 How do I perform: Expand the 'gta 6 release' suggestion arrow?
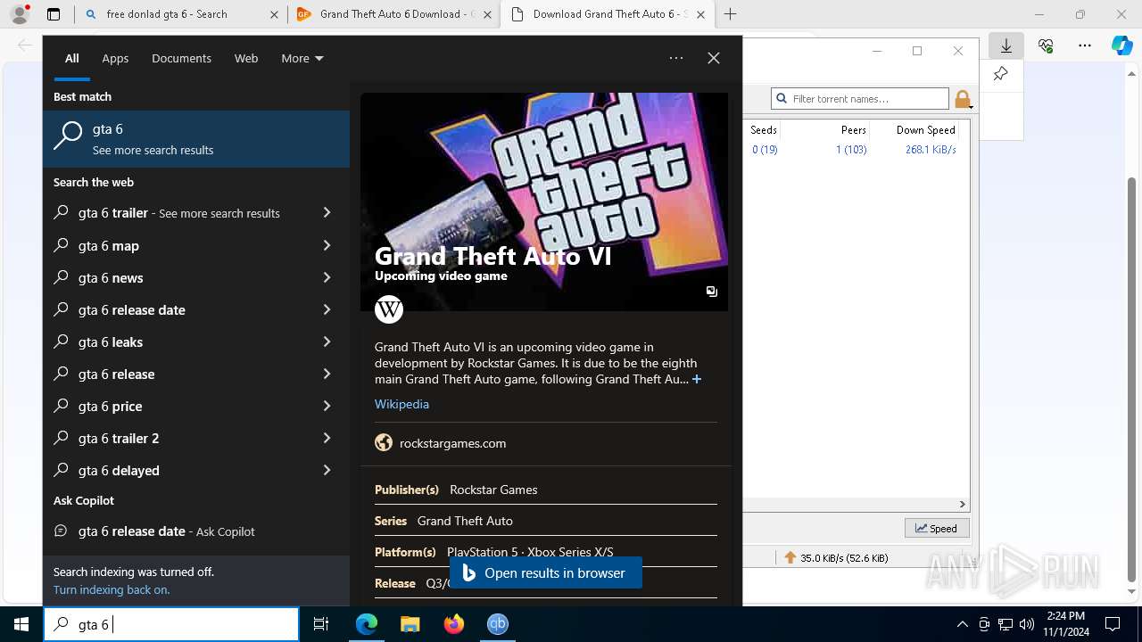(327, 374)
